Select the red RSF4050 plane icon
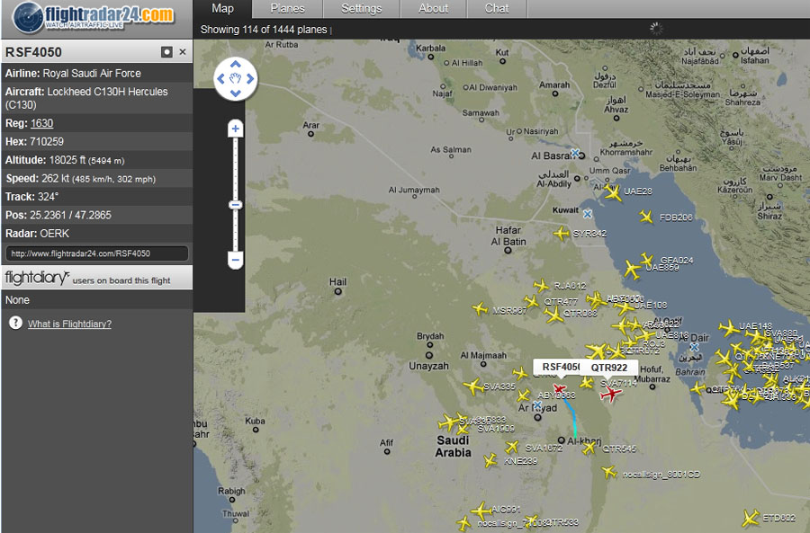 (560, 388)
